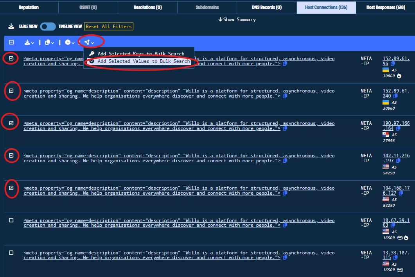Collapse the pivot bulk search dropdown

point(89,42)
